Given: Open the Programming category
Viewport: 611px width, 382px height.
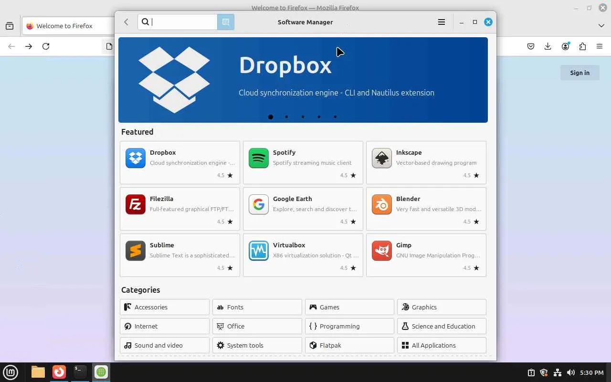Looking at the screenshot, I should pos(349,326).
